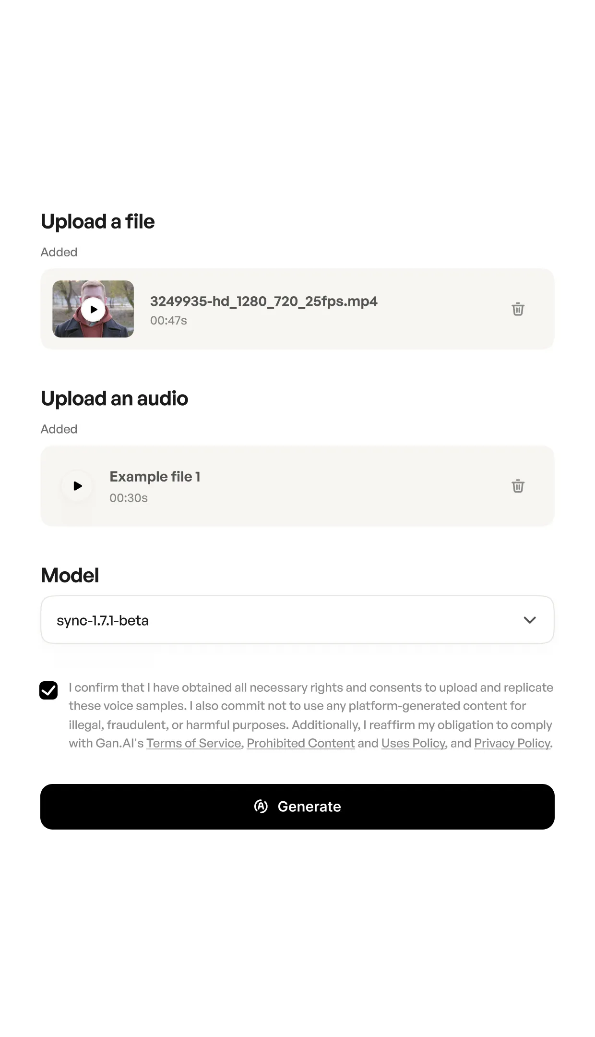
Task: Play the uploaded video preview
Action: (x=93, y=309)
